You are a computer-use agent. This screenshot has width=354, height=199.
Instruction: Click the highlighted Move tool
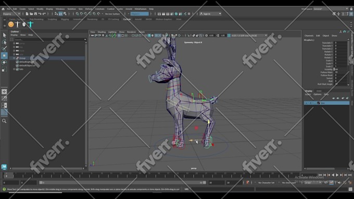[4, 56]
